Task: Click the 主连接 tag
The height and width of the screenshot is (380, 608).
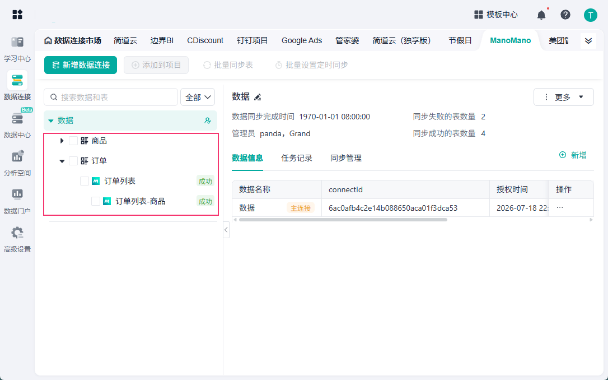Action: pos(301,208)
